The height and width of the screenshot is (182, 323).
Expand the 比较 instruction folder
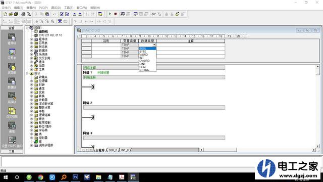click(x=31, y=92)
